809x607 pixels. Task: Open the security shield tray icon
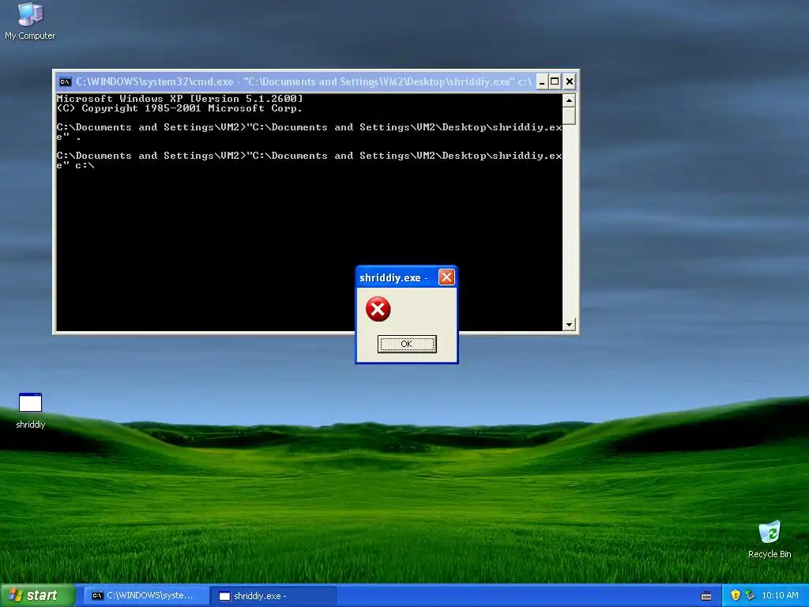(736, 595)
